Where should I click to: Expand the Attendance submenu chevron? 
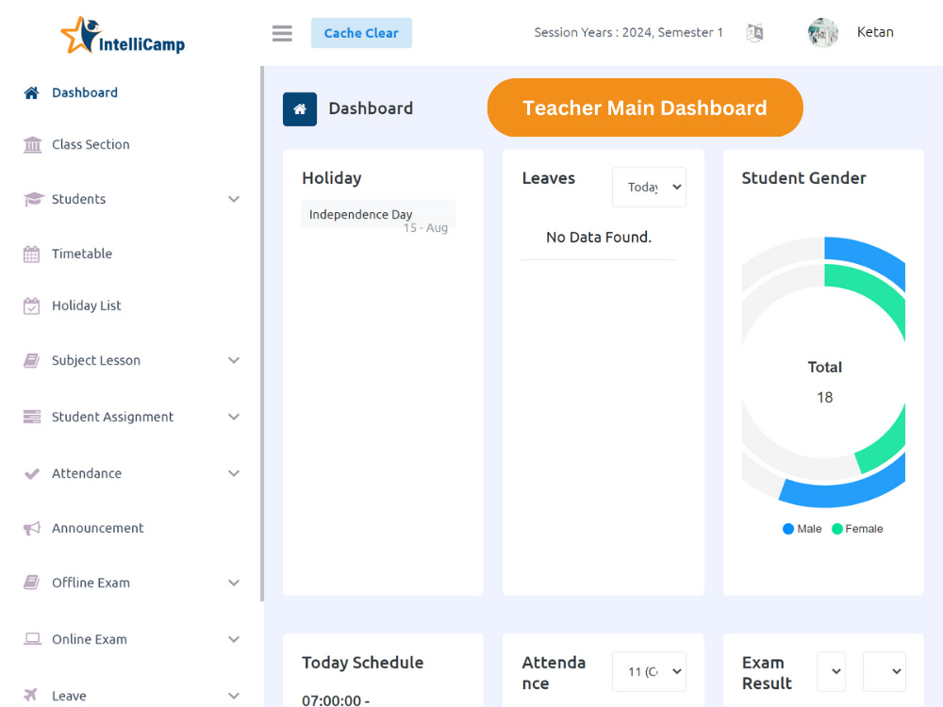coord(234,473)
